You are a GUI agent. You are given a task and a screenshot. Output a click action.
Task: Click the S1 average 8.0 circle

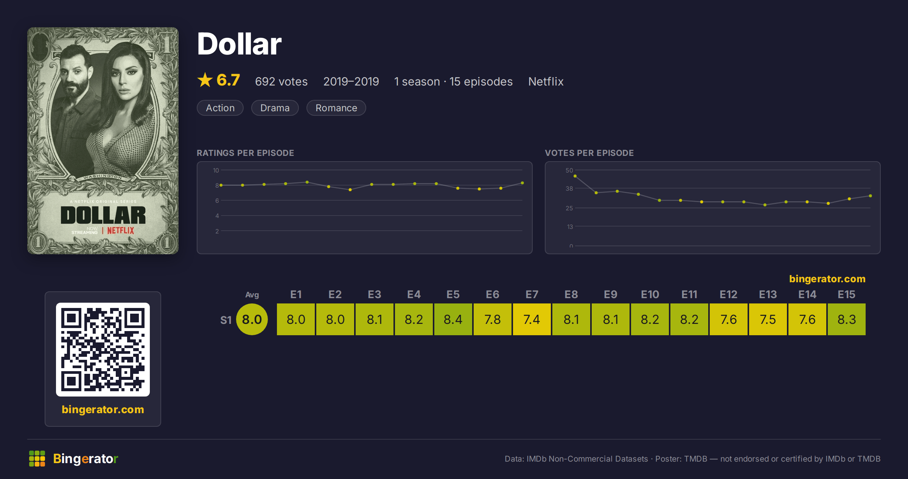pyautogui.click(x=252, y=319)
